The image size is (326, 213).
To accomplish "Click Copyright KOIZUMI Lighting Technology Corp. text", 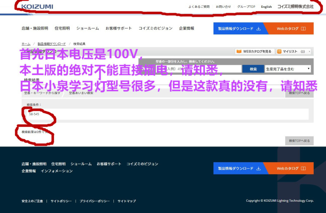I will 279,200.
